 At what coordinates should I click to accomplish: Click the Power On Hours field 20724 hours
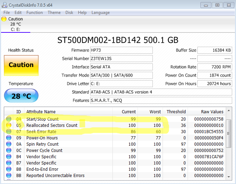click(x=215, y=84)
